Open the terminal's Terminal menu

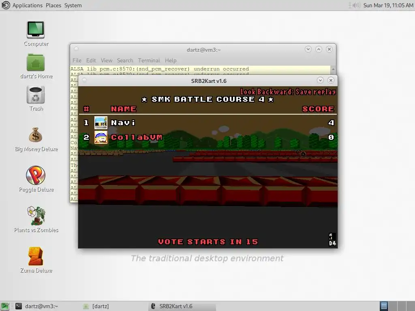point(149,61)
